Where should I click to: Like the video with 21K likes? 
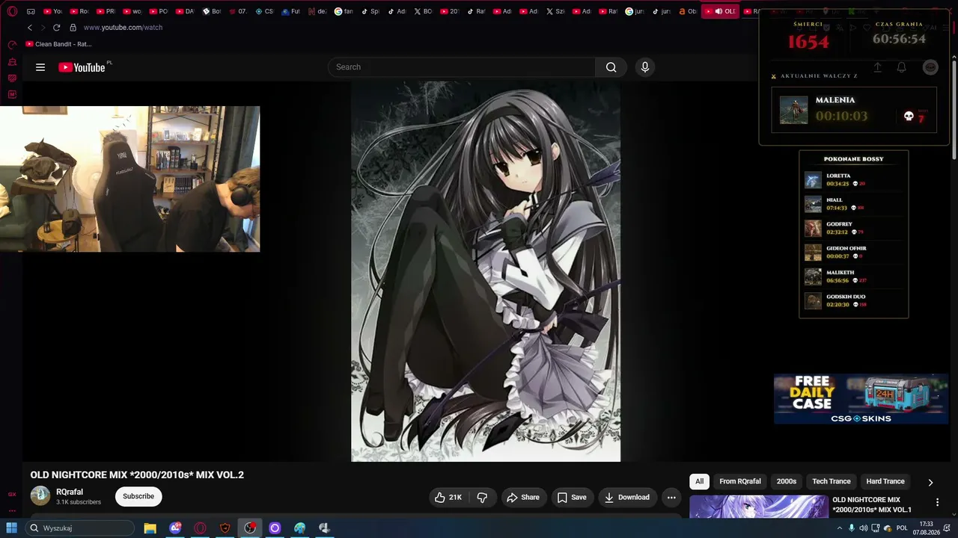(x=449, y=498)
